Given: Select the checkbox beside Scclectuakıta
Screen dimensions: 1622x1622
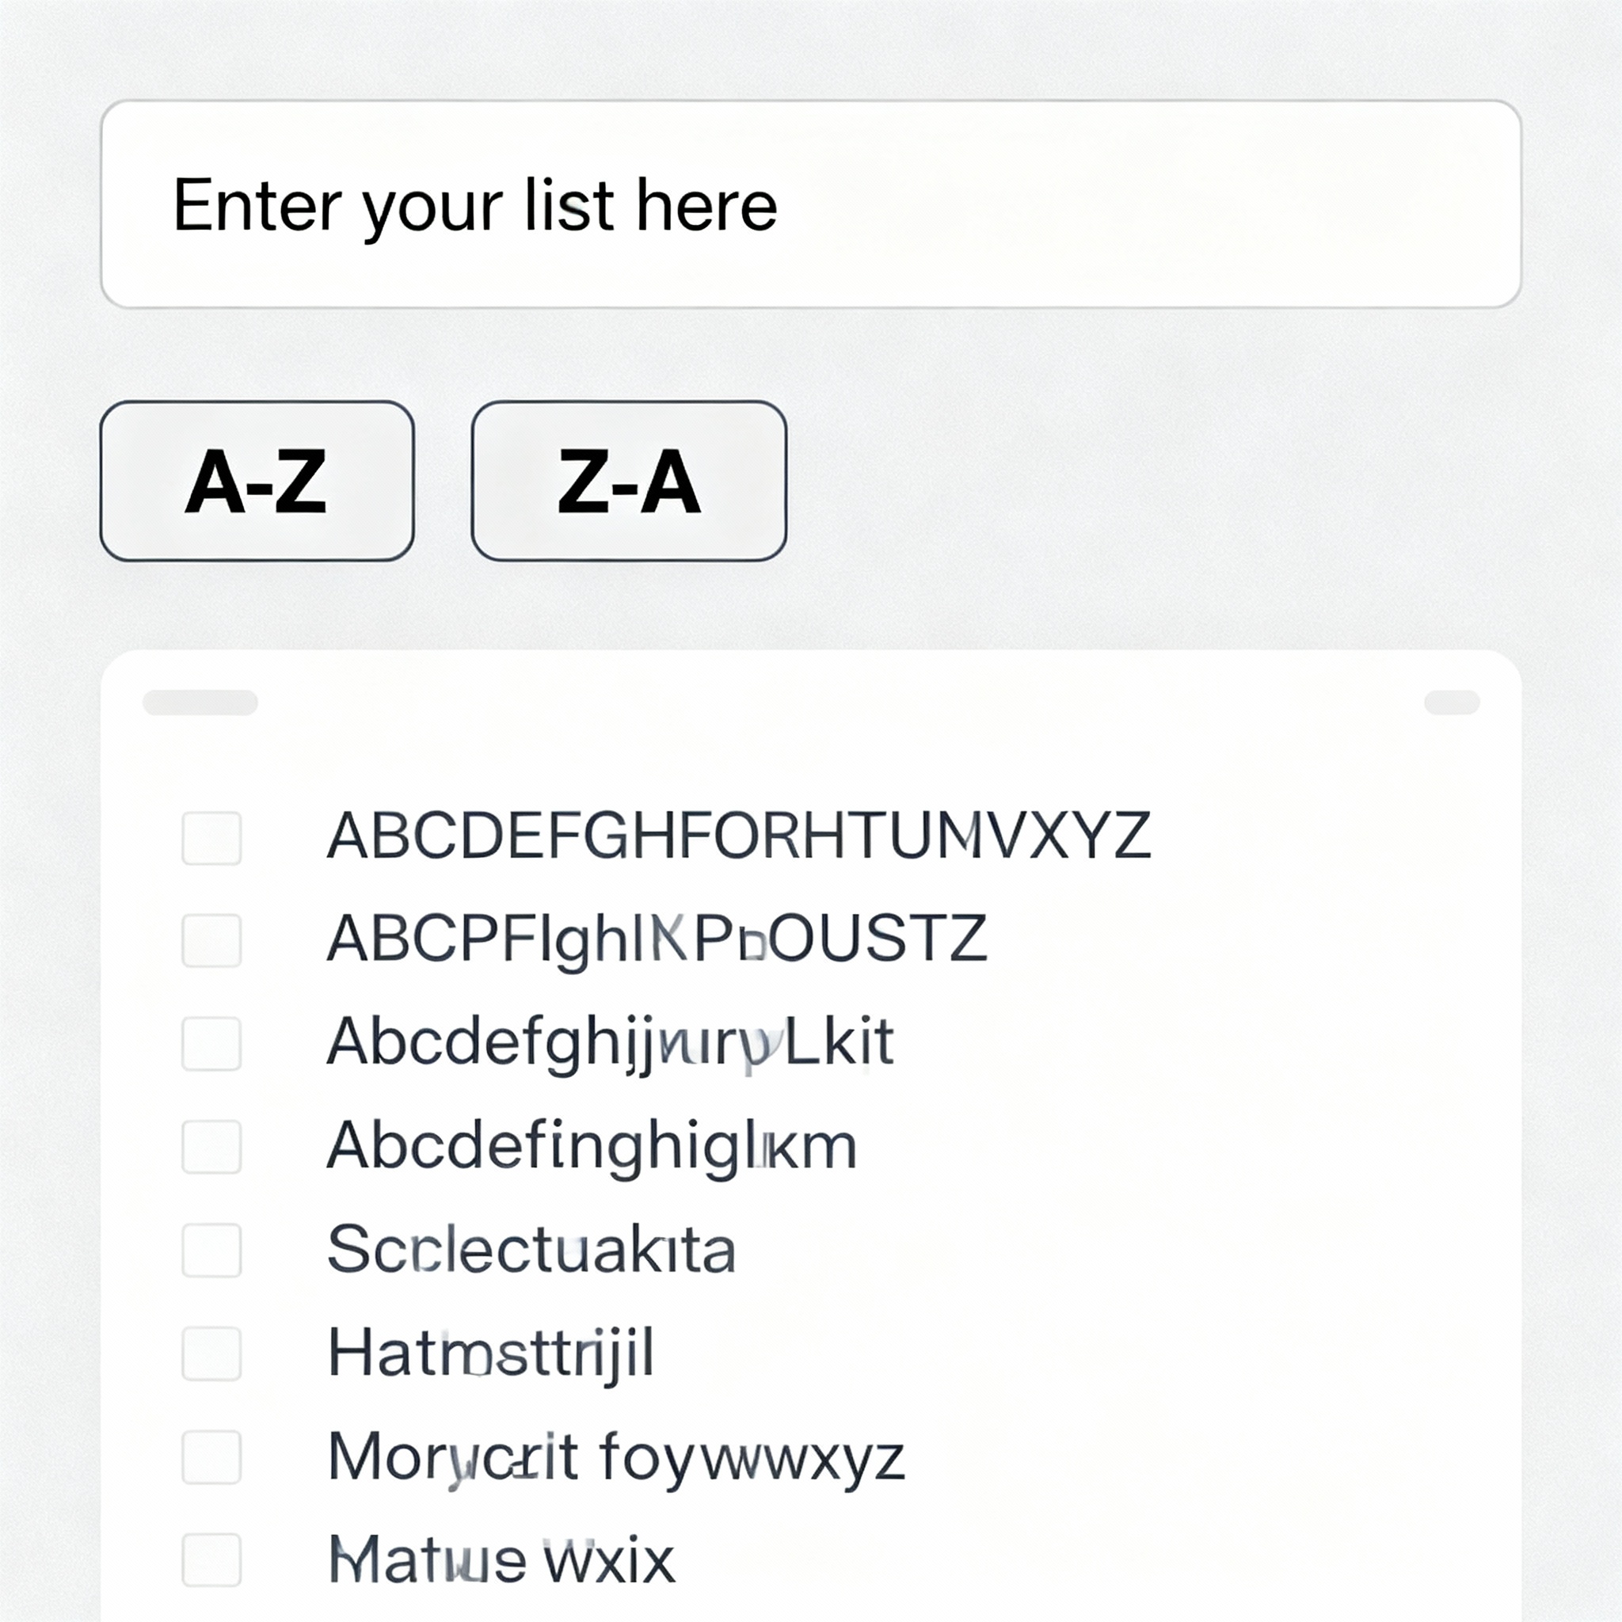Looking at the screenshot, I should pyautogui.click(x=211, y=1250).
